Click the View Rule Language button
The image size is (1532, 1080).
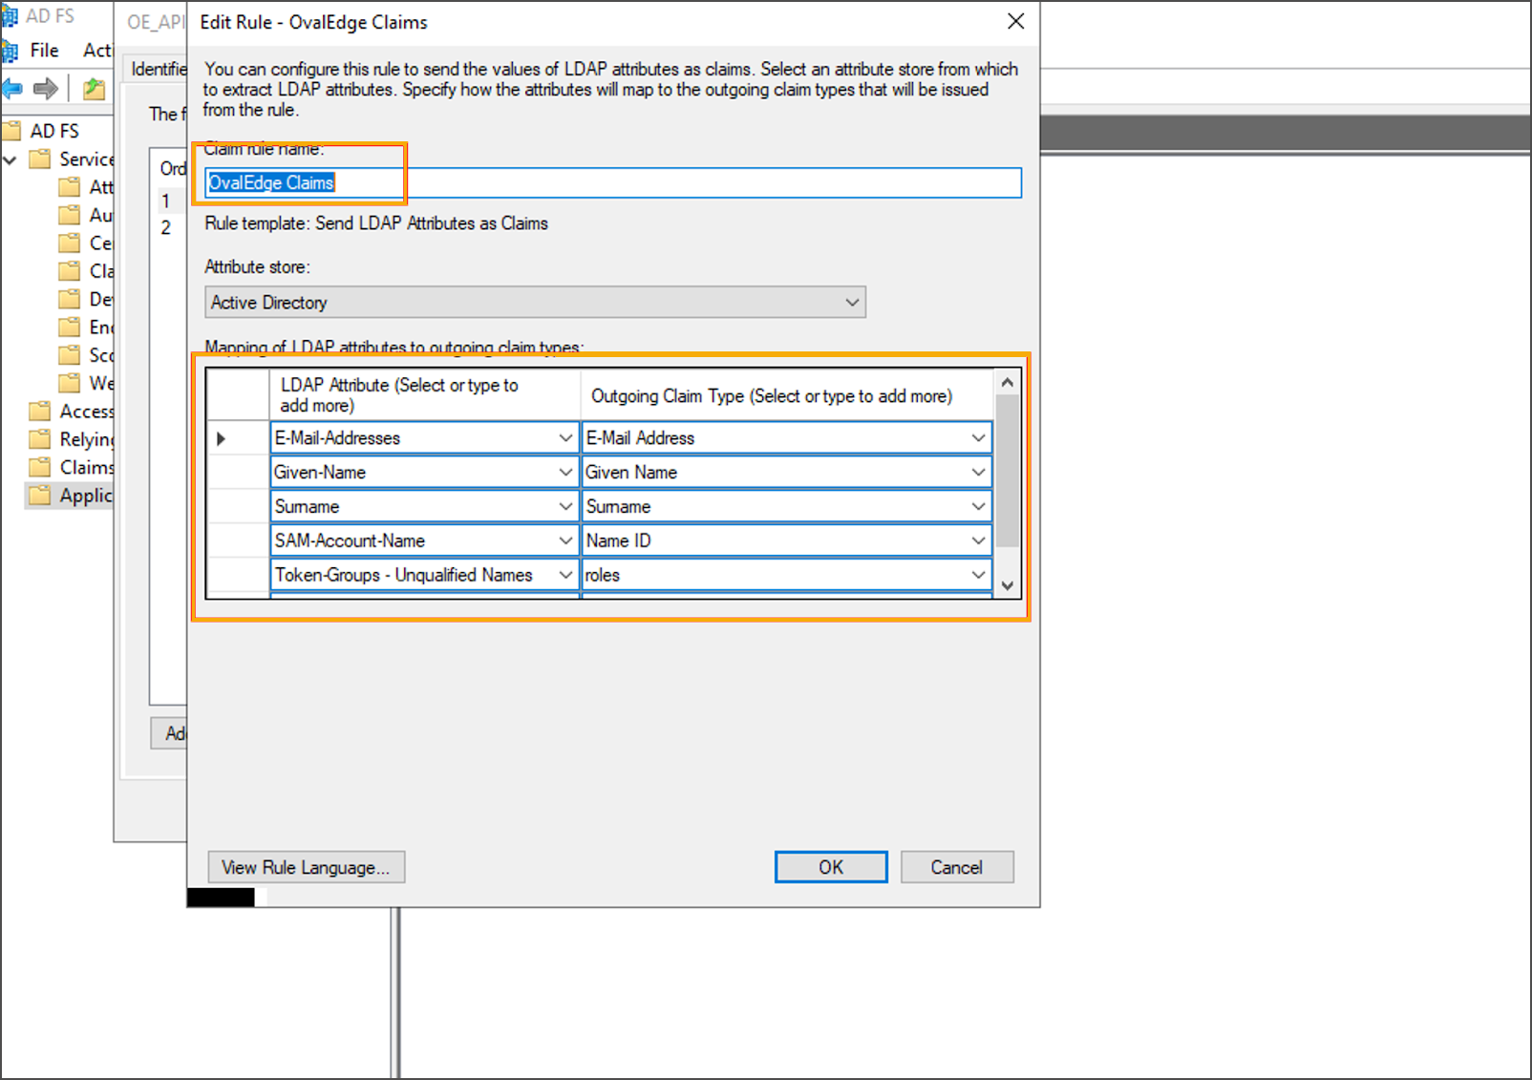pyautogui.click(x=306, y=867)
